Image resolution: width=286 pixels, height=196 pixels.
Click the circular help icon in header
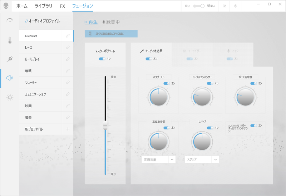(x=236, y=6)
